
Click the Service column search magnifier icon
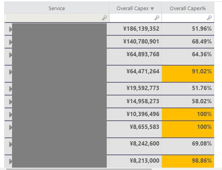click(x=104, y=18)
